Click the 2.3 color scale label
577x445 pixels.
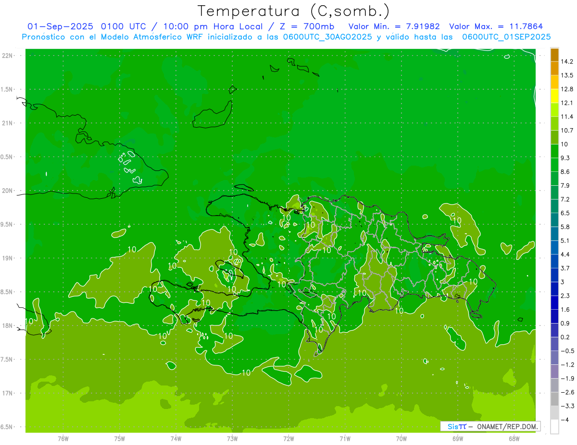click(x=565, y=296)
